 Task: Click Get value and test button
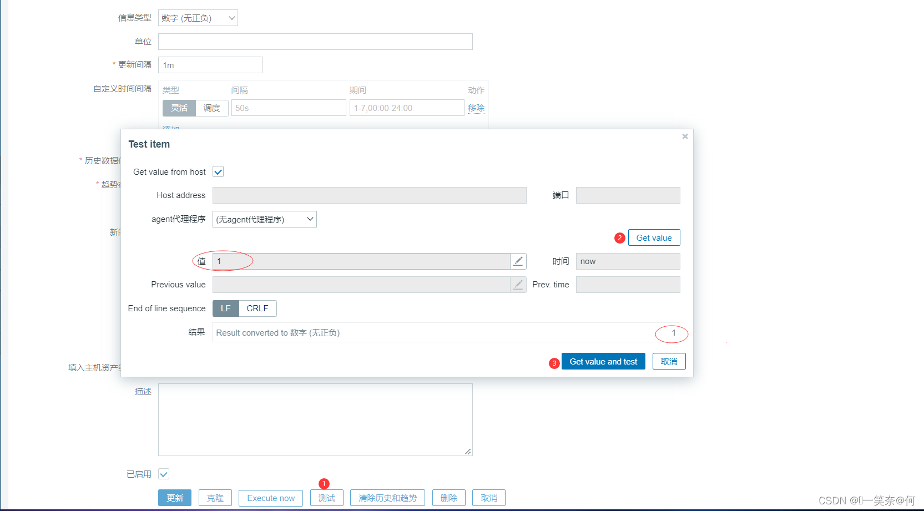pyautogui.click(x=603, y=361)
